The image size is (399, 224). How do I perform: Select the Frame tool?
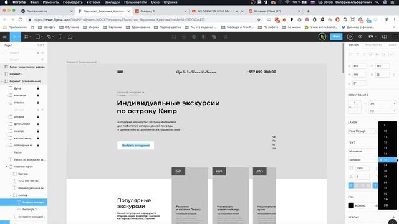point(26,37)
